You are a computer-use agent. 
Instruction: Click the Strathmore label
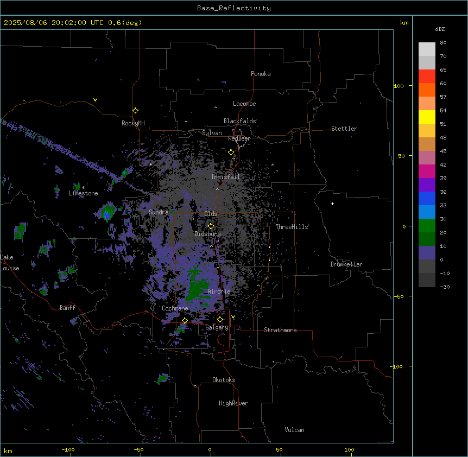point(280,330)
